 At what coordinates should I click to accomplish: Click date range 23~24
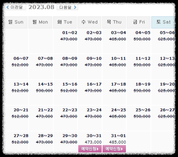94,110
